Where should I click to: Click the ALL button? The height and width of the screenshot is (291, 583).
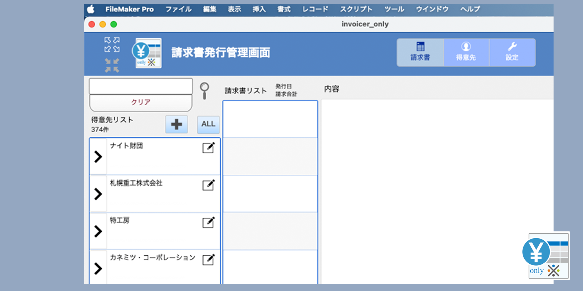click(x=208, y=124)
